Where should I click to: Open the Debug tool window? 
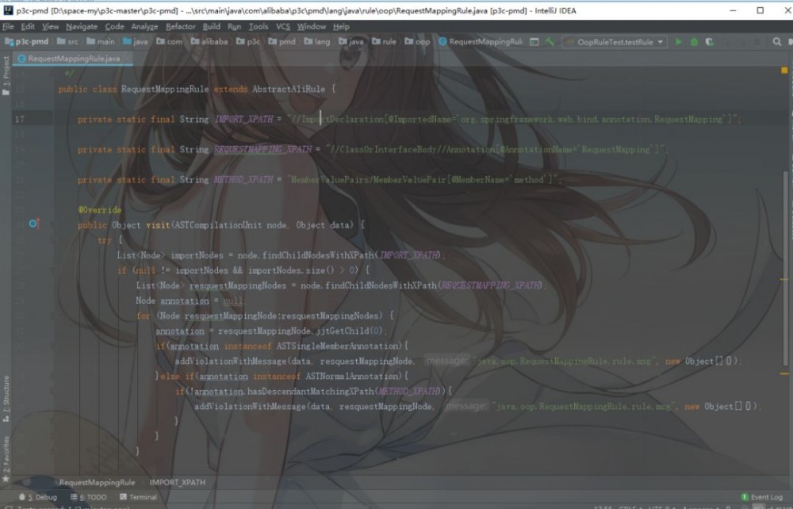(38, 497)
